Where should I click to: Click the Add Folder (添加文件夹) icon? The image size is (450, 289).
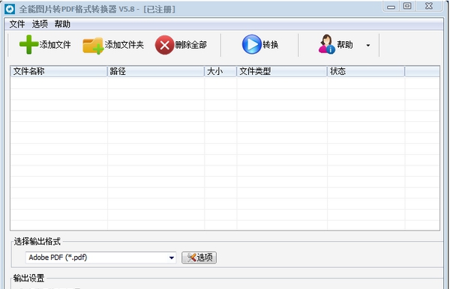coord(93,46)
